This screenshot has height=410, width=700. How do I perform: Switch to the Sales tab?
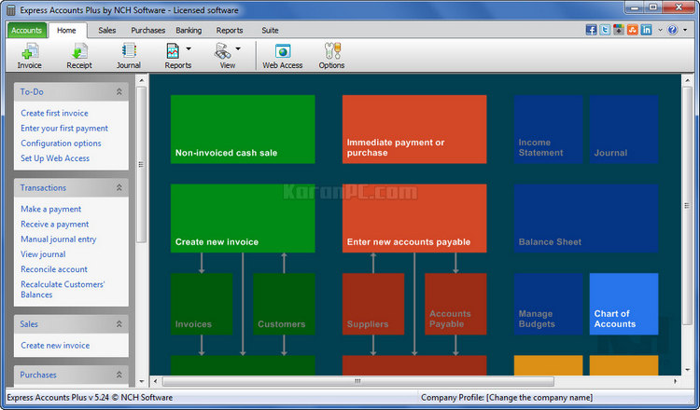point(107,31)
